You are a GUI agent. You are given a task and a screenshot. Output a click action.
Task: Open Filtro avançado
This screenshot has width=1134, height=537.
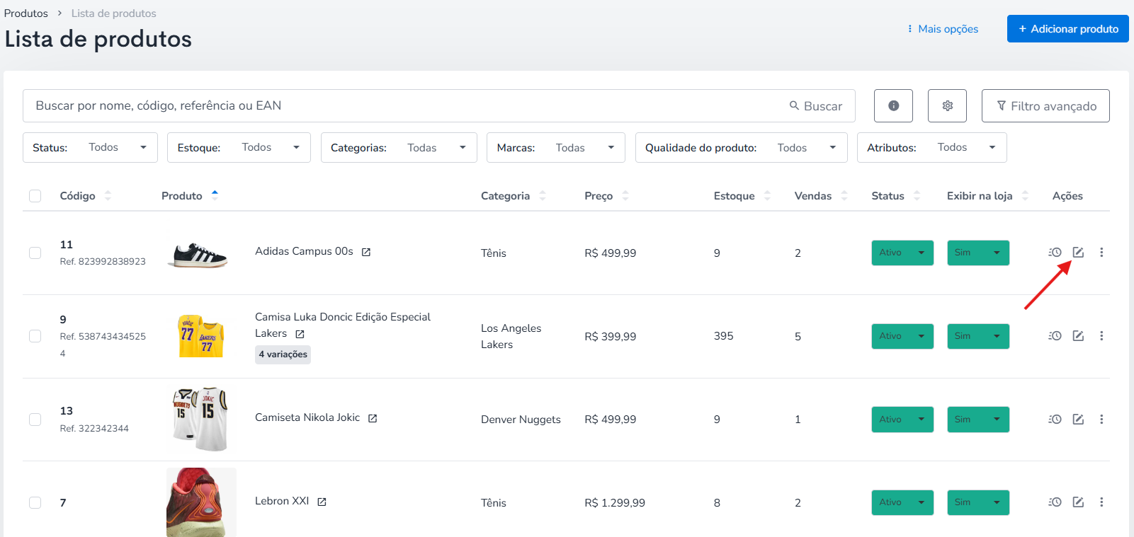(1045, 105)
